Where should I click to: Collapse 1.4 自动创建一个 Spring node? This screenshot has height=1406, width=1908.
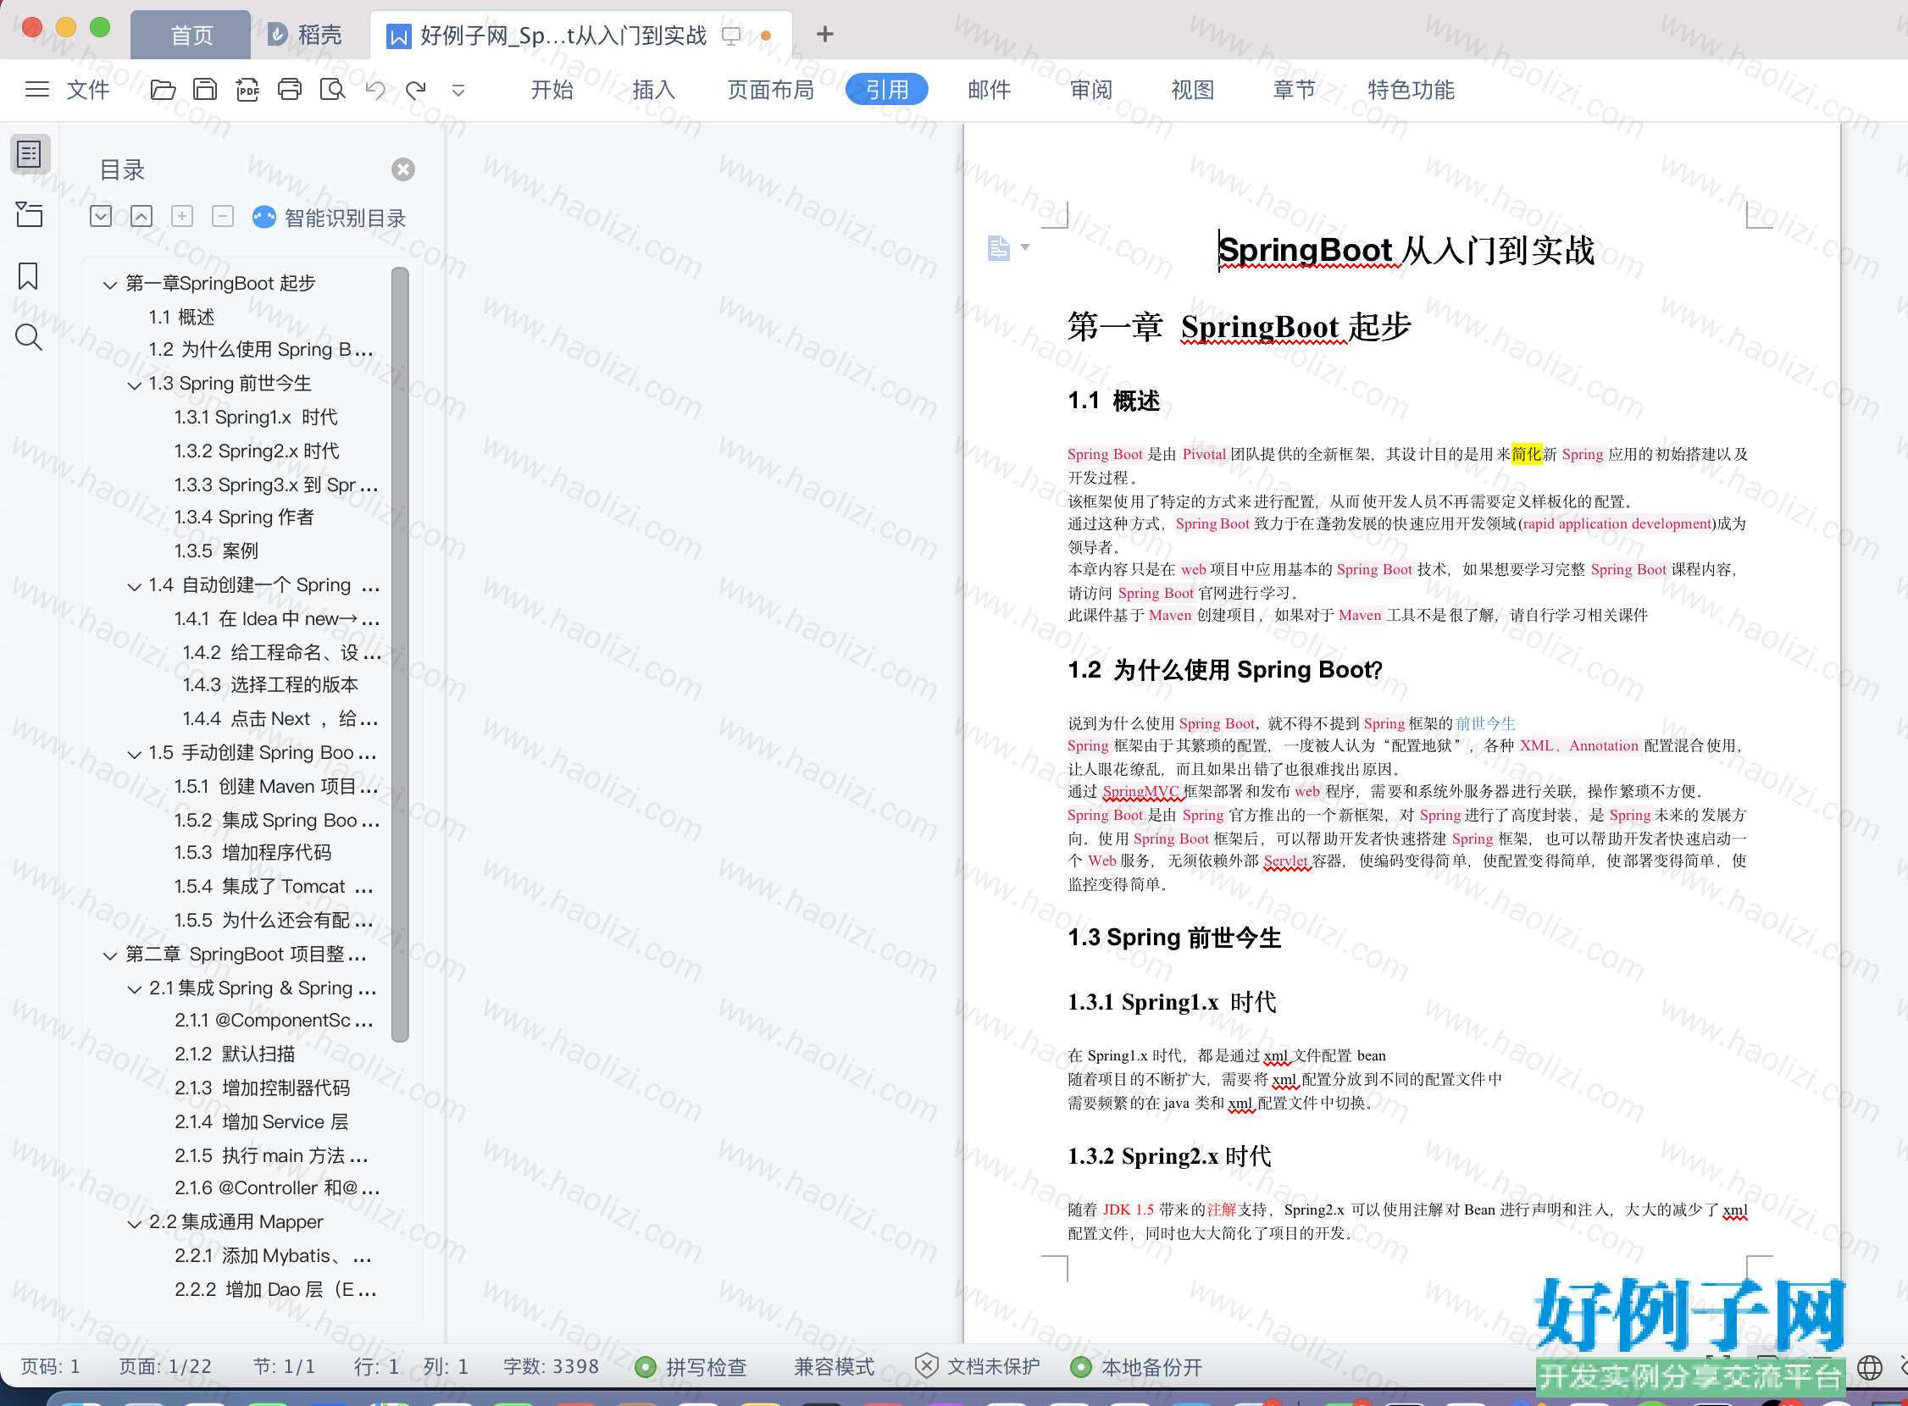(x=135, y=586)
